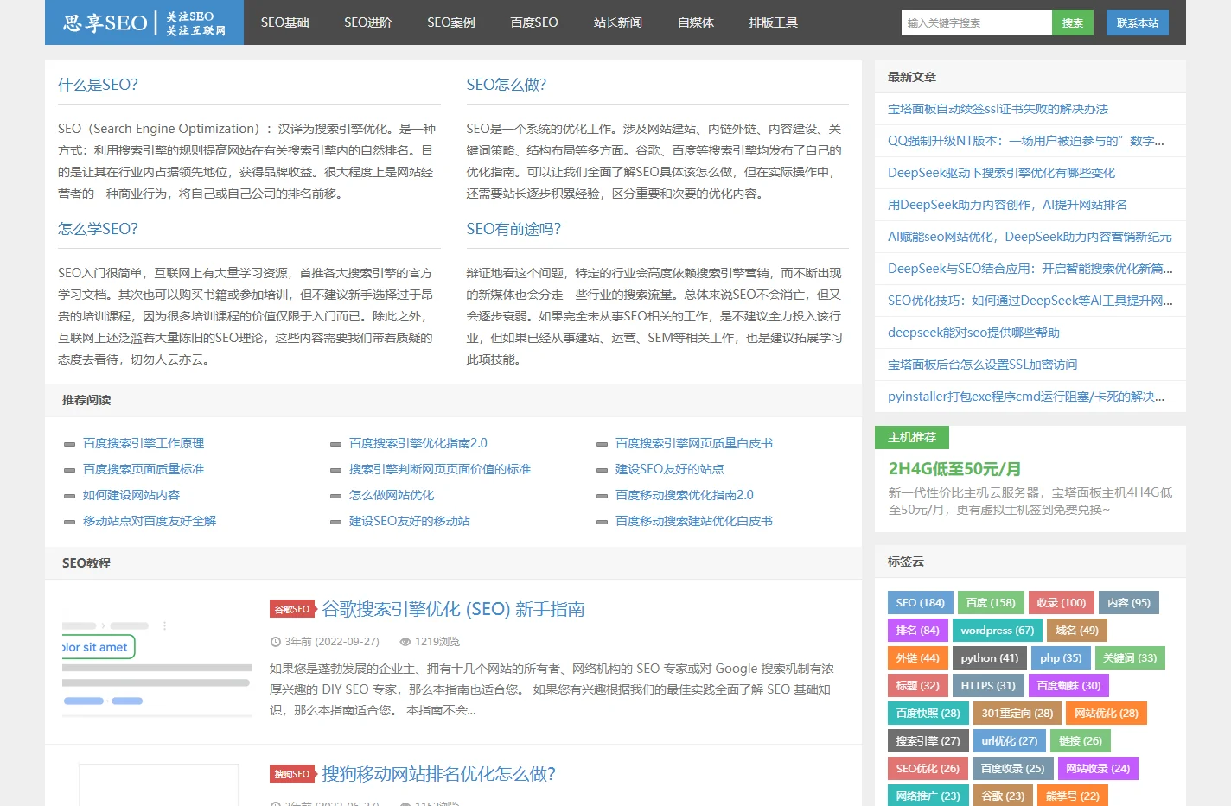This screenshot has width=1231, height=806.
Task: Click the 搜狗SEO red category badge
Action: (x=292, y=774)
